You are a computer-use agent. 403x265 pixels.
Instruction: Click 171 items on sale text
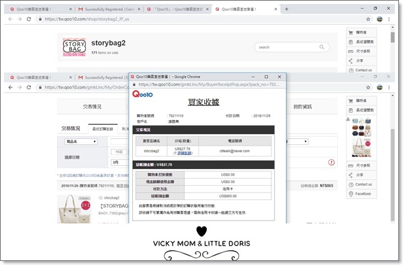pyautogui.click(x=105, y=52)
